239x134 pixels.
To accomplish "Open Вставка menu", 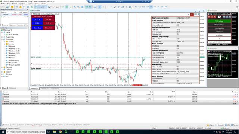I will point(15,4).
